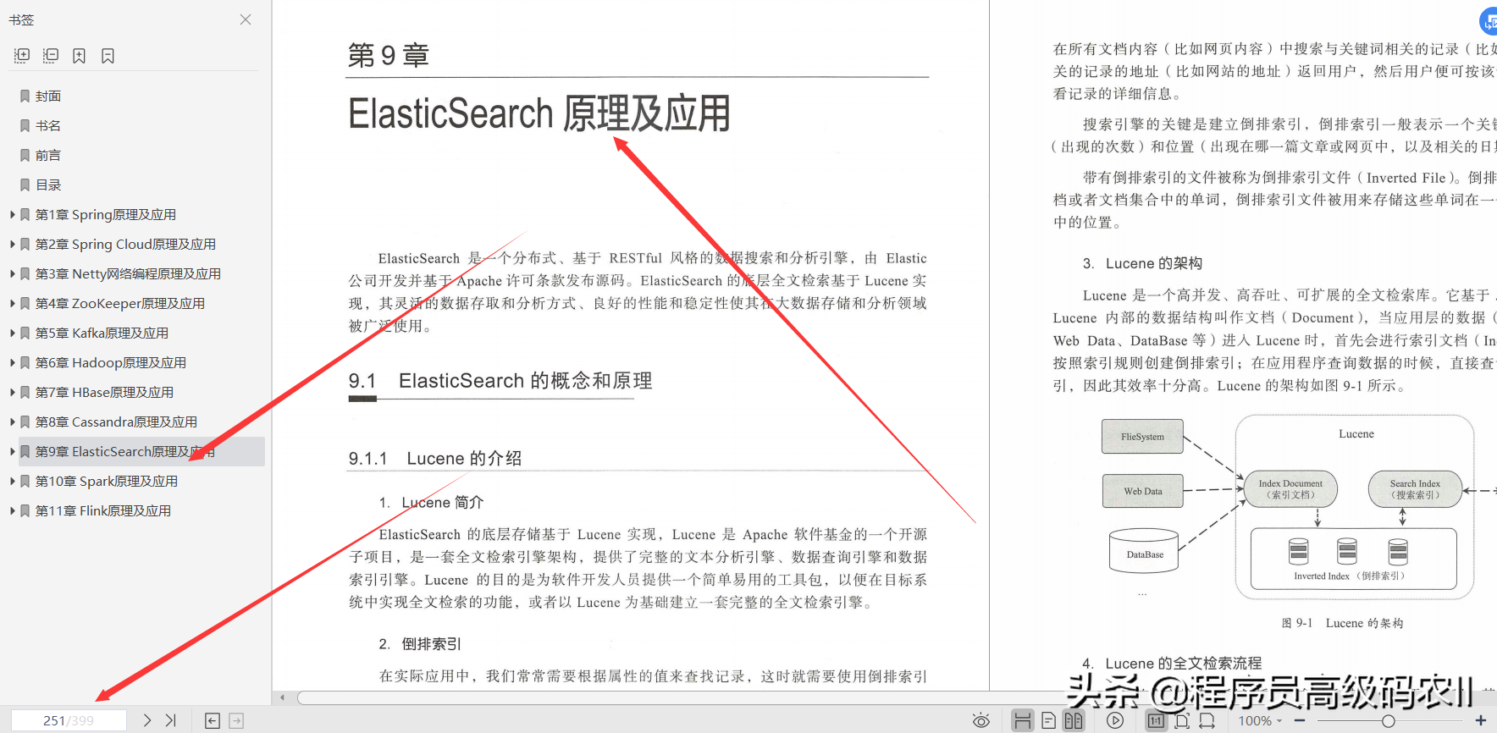Expand the 第2章 Spring Cloud bookmark

(x=12, y=245)
